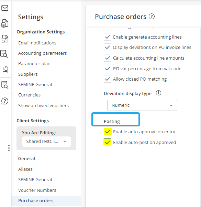Disable Enable auto-approve on entry
This screenshot has height=207, width=201.
pyautogui.click(x=108, y=132)
